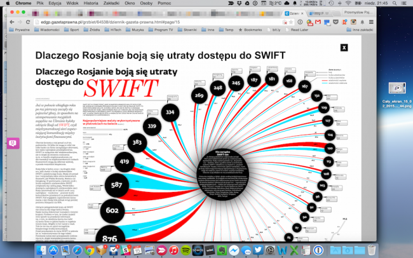
Task: Click the 2°C weather status item
Action: pos(275,3)
